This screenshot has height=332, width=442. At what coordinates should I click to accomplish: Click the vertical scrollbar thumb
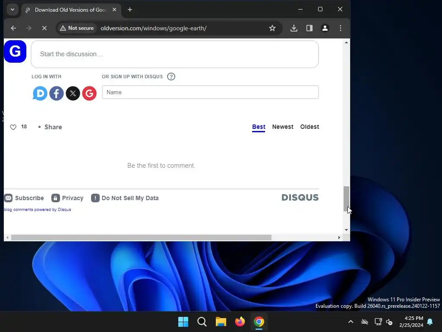pos(346,199)
